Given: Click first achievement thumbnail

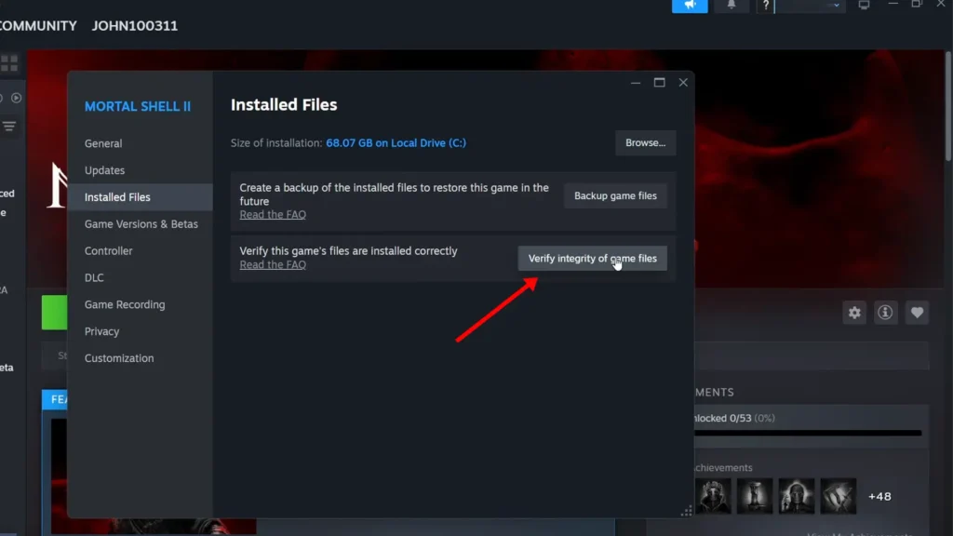Looking at the screenshot, I should pyautogui.click(x=713, y=496).
